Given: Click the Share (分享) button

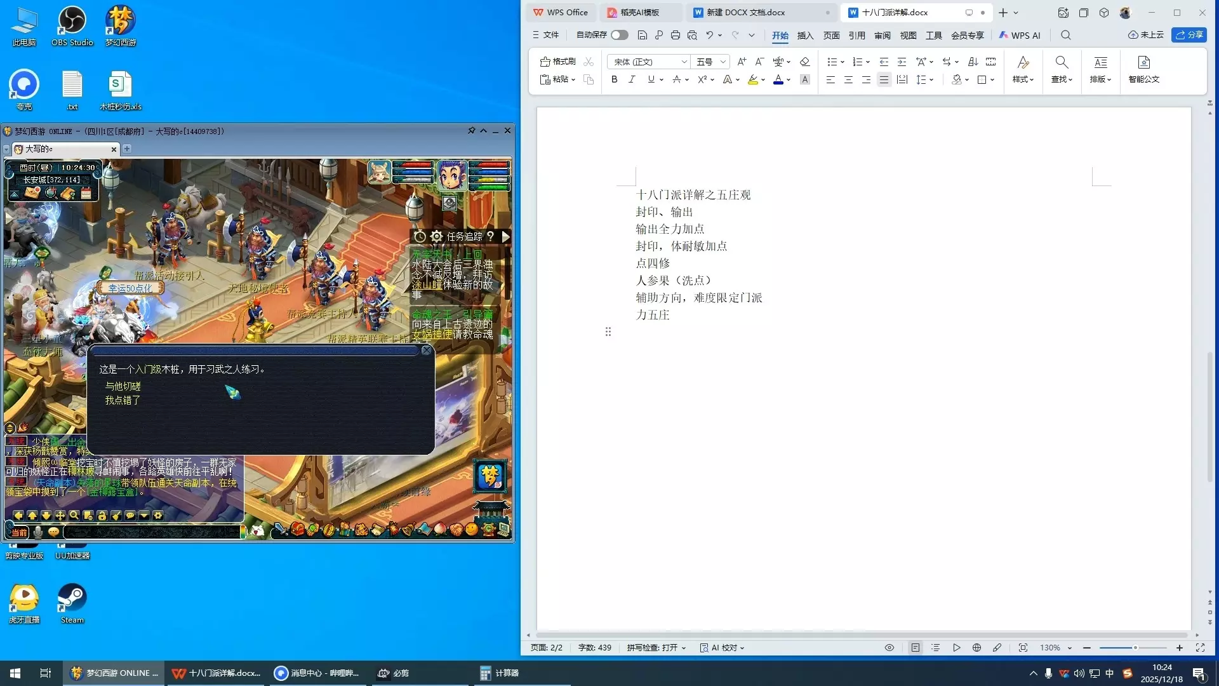Looking at the screenshot, I should pyautogui.click(x=1189, y=35).
